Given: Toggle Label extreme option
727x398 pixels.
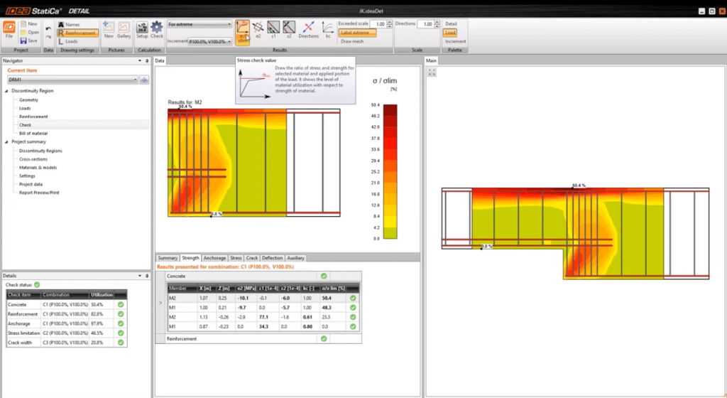Looking at the screenshot, I should pyautogui.click(x=357, y=33).
